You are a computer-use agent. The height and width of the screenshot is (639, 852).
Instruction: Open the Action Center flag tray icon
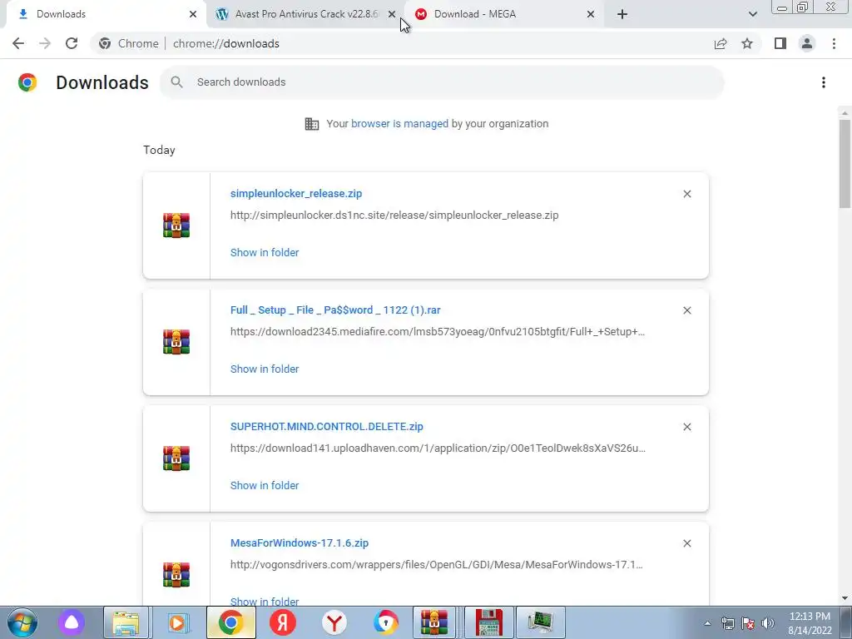[748, 623]
